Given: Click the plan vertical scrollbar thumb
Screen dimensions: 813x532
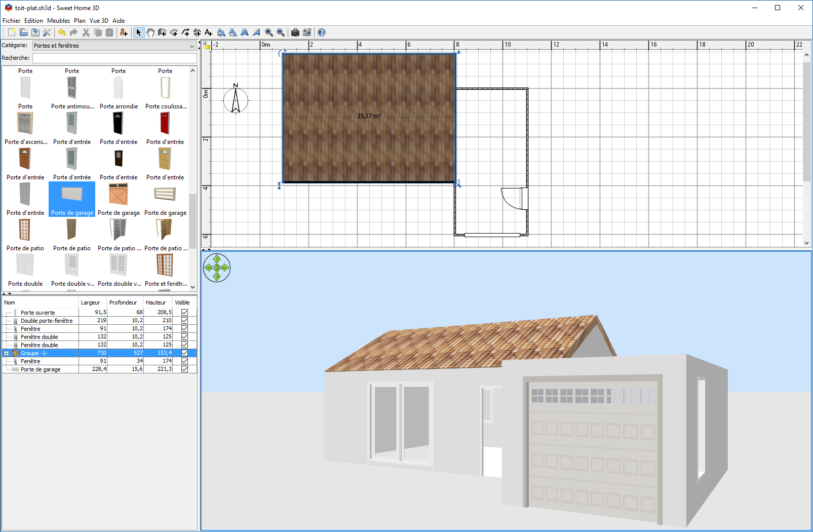Looking at the screenshot, I should coord(807,122).
